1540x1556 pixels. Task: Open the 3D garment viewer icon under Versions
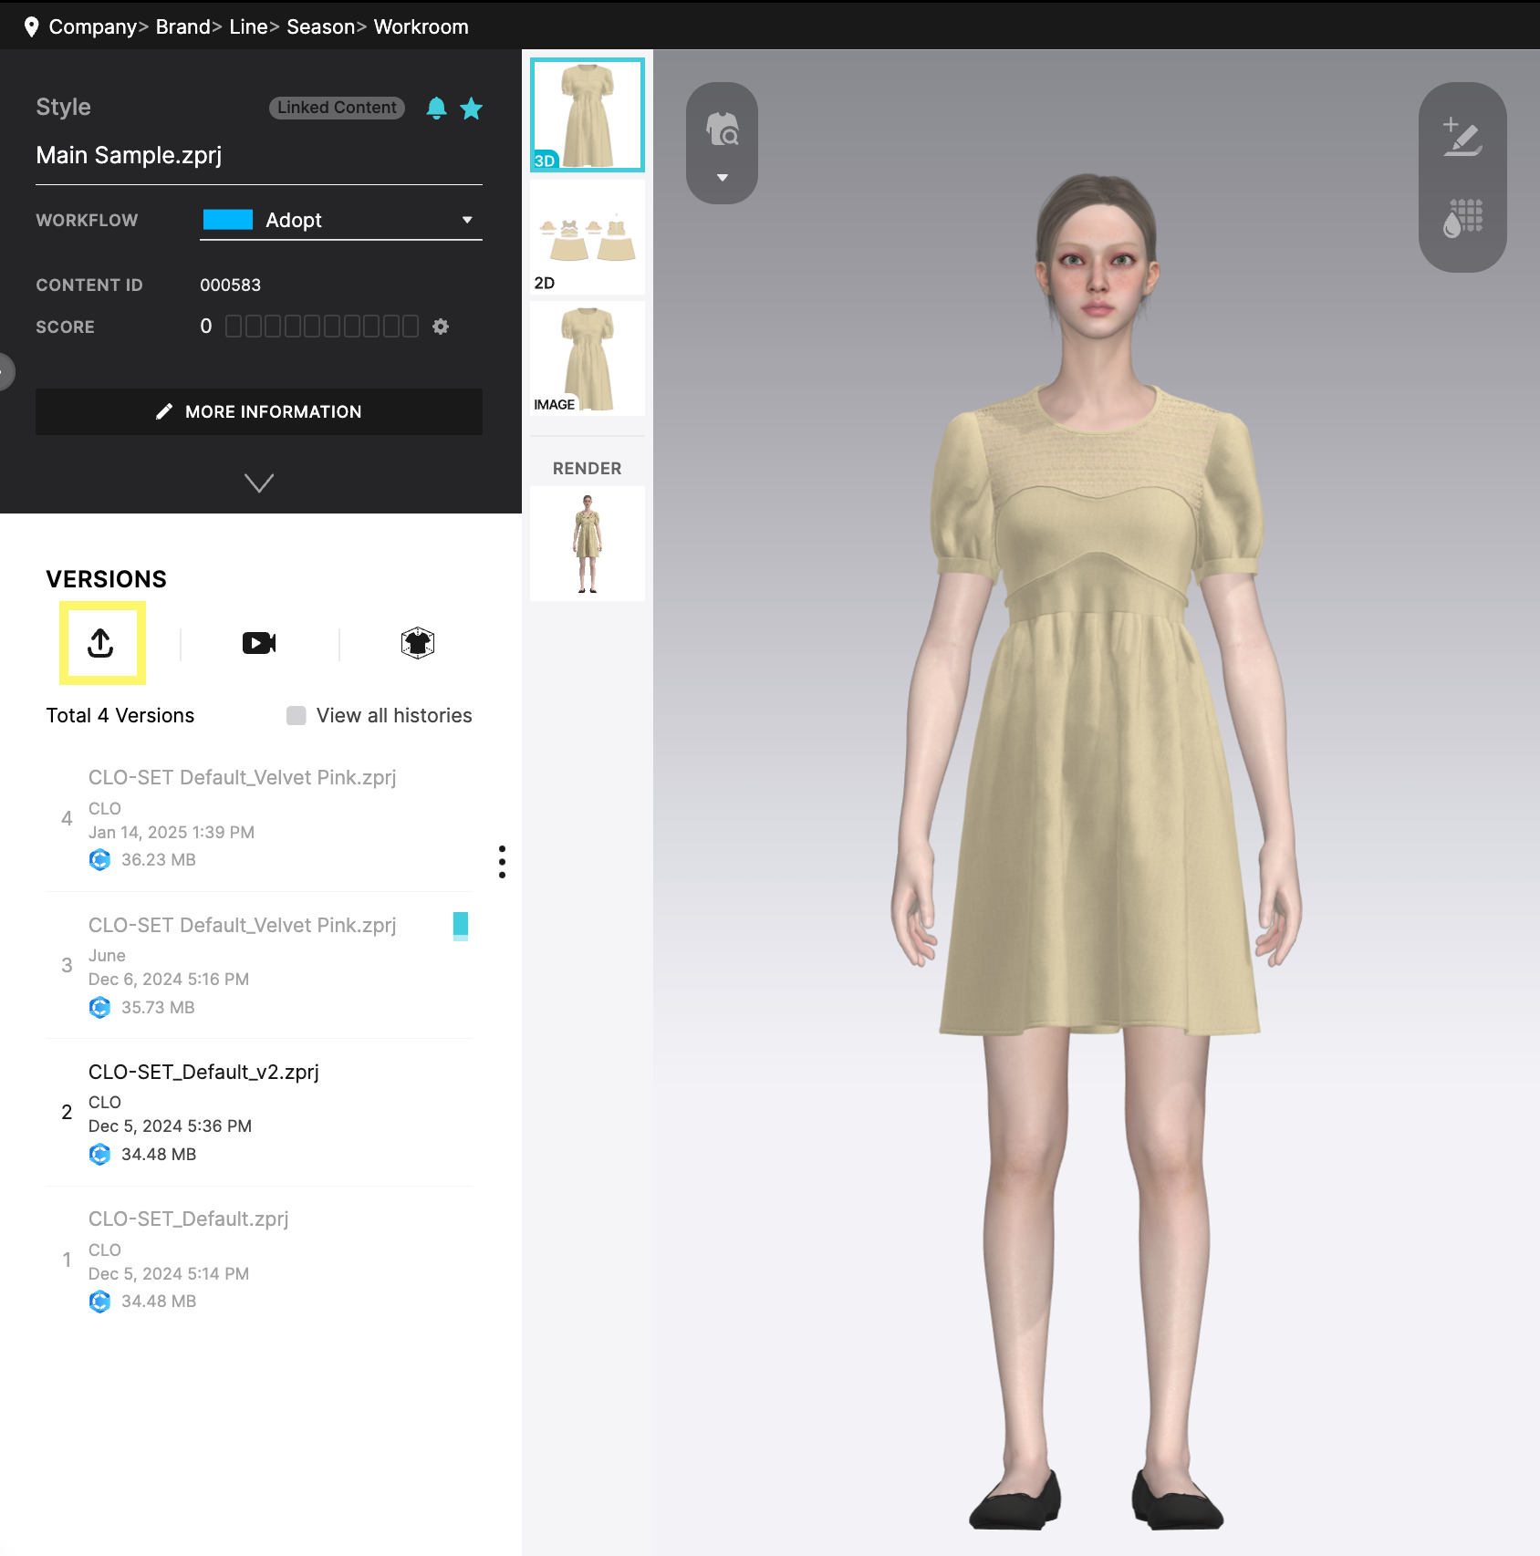(x=417, y=643)
